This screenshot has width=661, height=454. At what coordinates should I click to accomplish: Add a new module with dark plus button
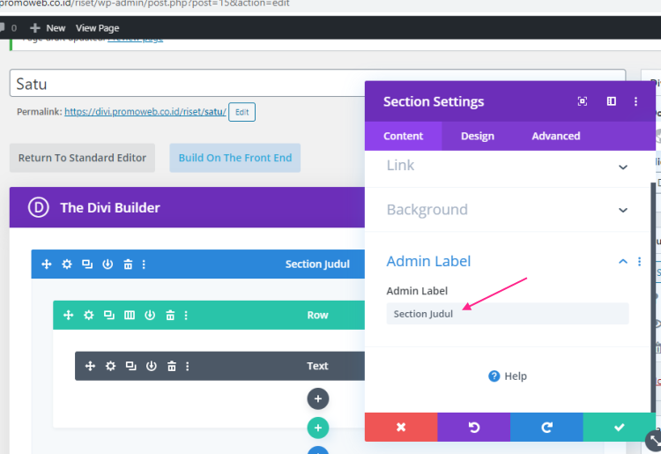[318, 398]
